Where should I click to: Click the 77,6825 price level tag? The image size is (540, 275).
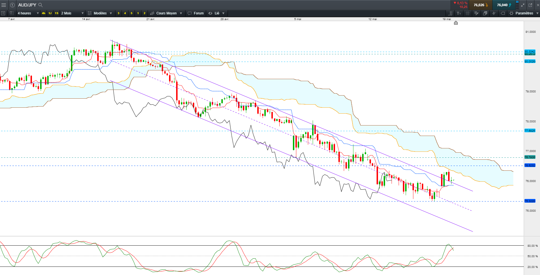[x=530, y=131]
